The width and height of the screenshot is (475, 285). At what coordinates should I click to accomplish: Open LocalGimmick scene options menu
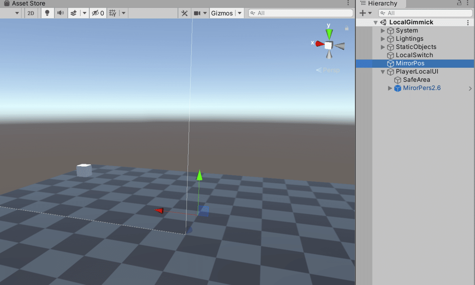click(468, 23)
